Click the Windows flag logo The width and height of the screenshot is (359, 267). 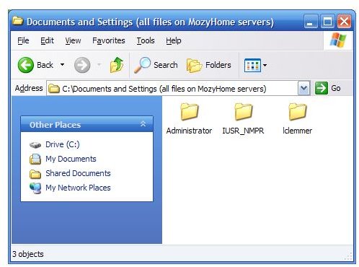(x=338, y=40)
